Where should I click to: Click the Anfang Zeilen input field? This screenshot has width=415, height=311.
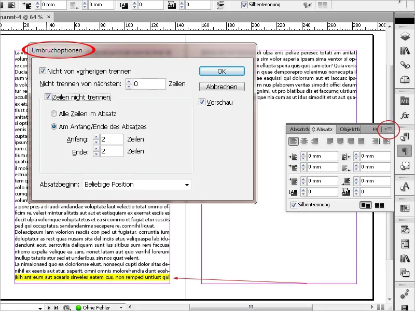click(x=112, y=139)
